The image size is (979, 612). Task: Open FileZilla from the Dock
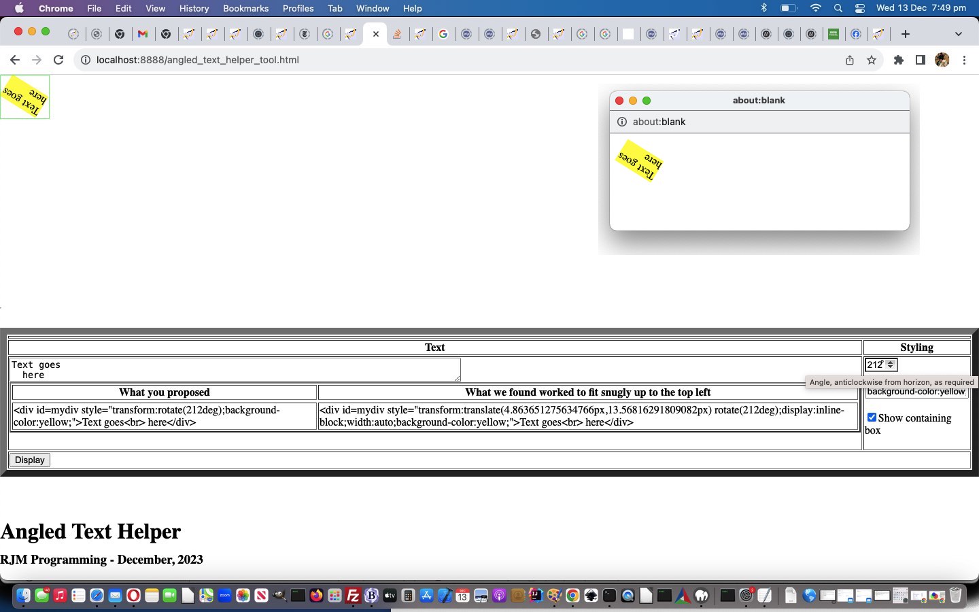coord(353,596)
